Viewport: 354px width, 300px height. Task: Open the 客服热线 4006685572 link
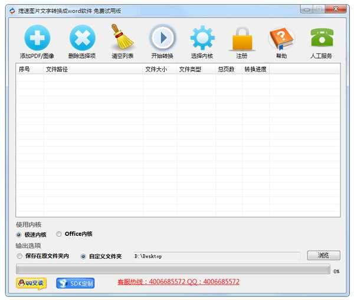click(x=178, y=282)
